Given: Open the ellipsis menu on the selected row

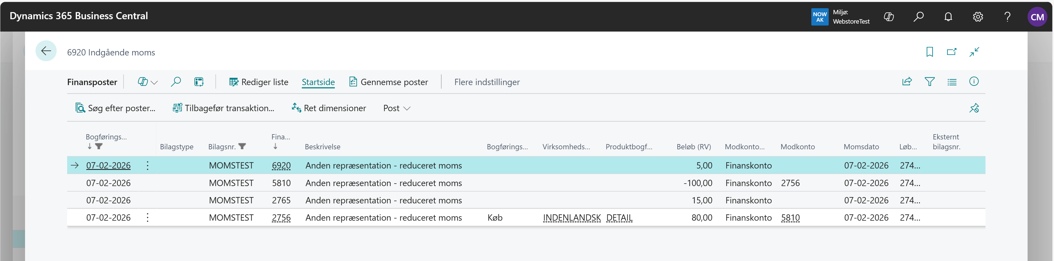Looking at the screenshot, I should click(147, 165).
